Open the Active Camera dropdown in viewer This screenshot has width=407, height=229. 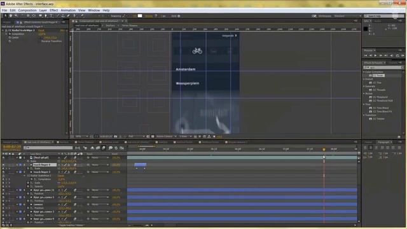coord(166,136)
